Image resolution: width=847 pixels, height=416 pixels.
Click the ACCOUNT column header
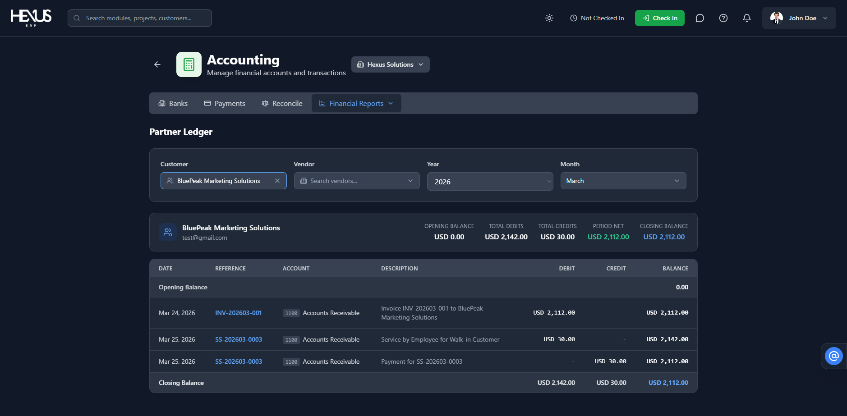point(296,268)
